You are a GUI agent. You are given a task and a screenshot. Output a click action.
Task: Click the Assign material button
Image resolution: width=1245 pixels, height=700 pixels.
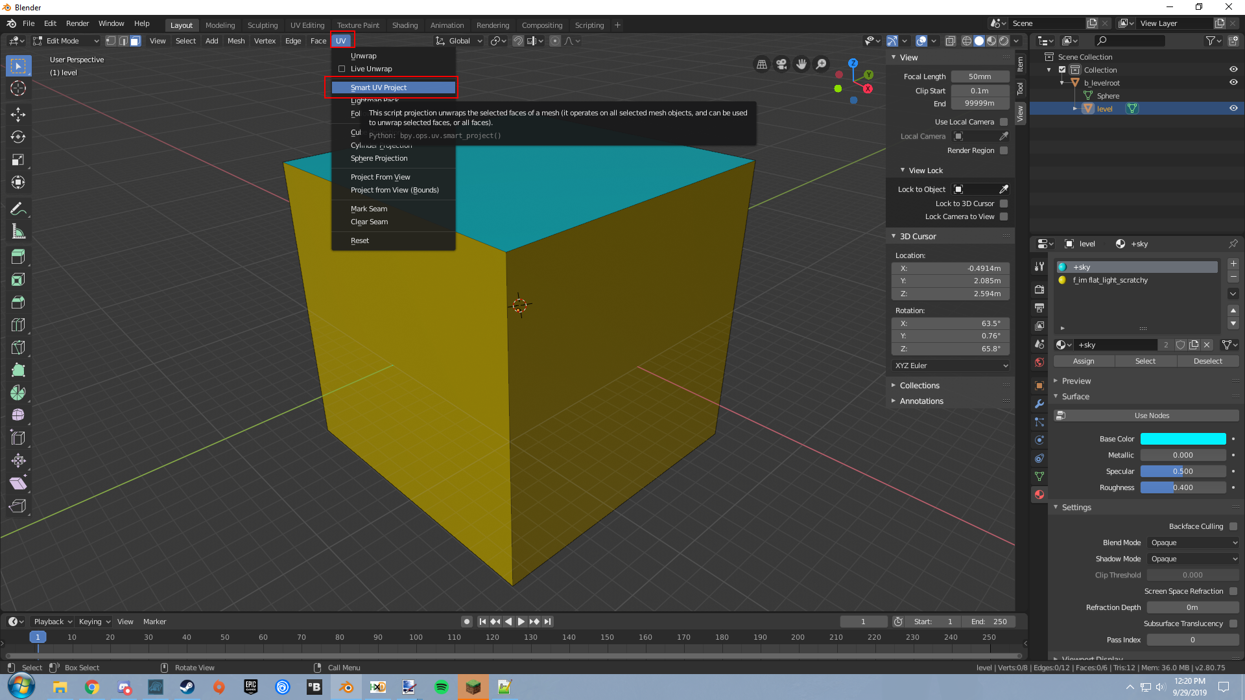point(1083,361)
